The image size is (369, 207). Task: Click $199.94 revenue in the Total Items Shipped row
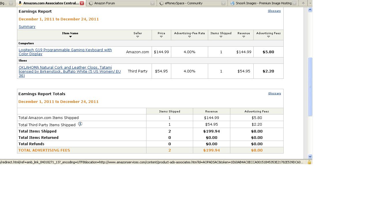coord(212,131)
